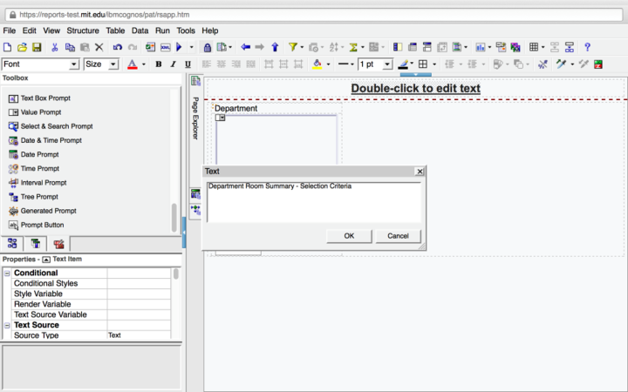Image resolution: width=628 pixels, height=392 pixels.
Task: Collapse the Conditional properties group
Action: [x=8, y=274]
